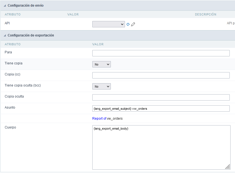Focus the Para recipient field
Image resolution: width=235 pixels, height=173 pixels.
click(x=161, y=53)
